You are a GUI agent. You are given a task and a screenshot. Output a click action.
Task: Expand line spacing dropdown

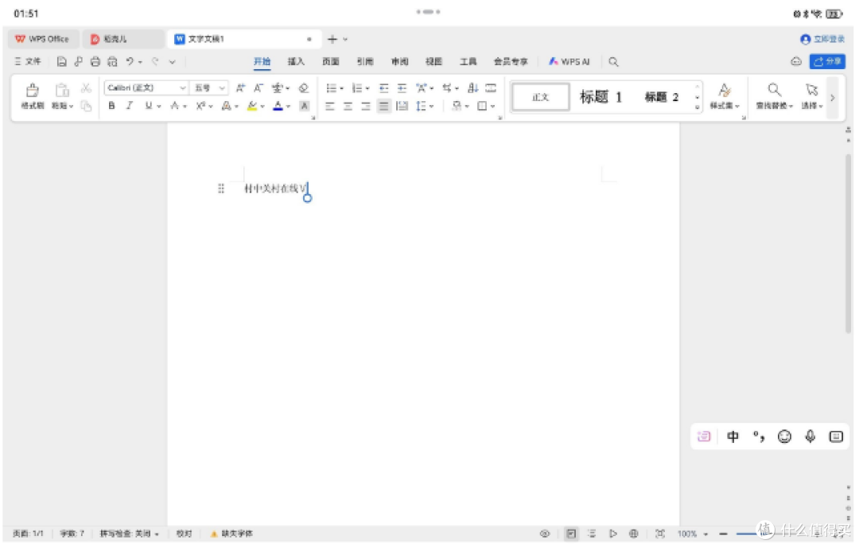click(432, 107)
